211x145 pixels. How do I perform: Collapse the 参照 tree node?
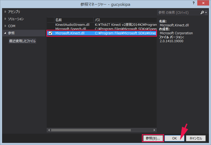5,33
